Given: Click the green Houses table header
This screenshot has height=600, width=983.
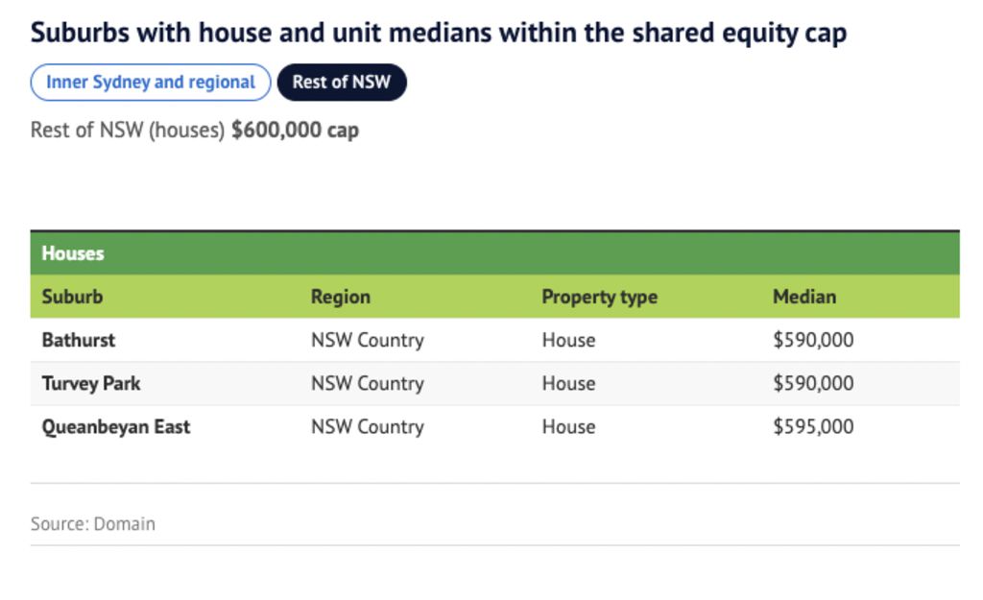Looking at the screenshot, I should [494, 253].
